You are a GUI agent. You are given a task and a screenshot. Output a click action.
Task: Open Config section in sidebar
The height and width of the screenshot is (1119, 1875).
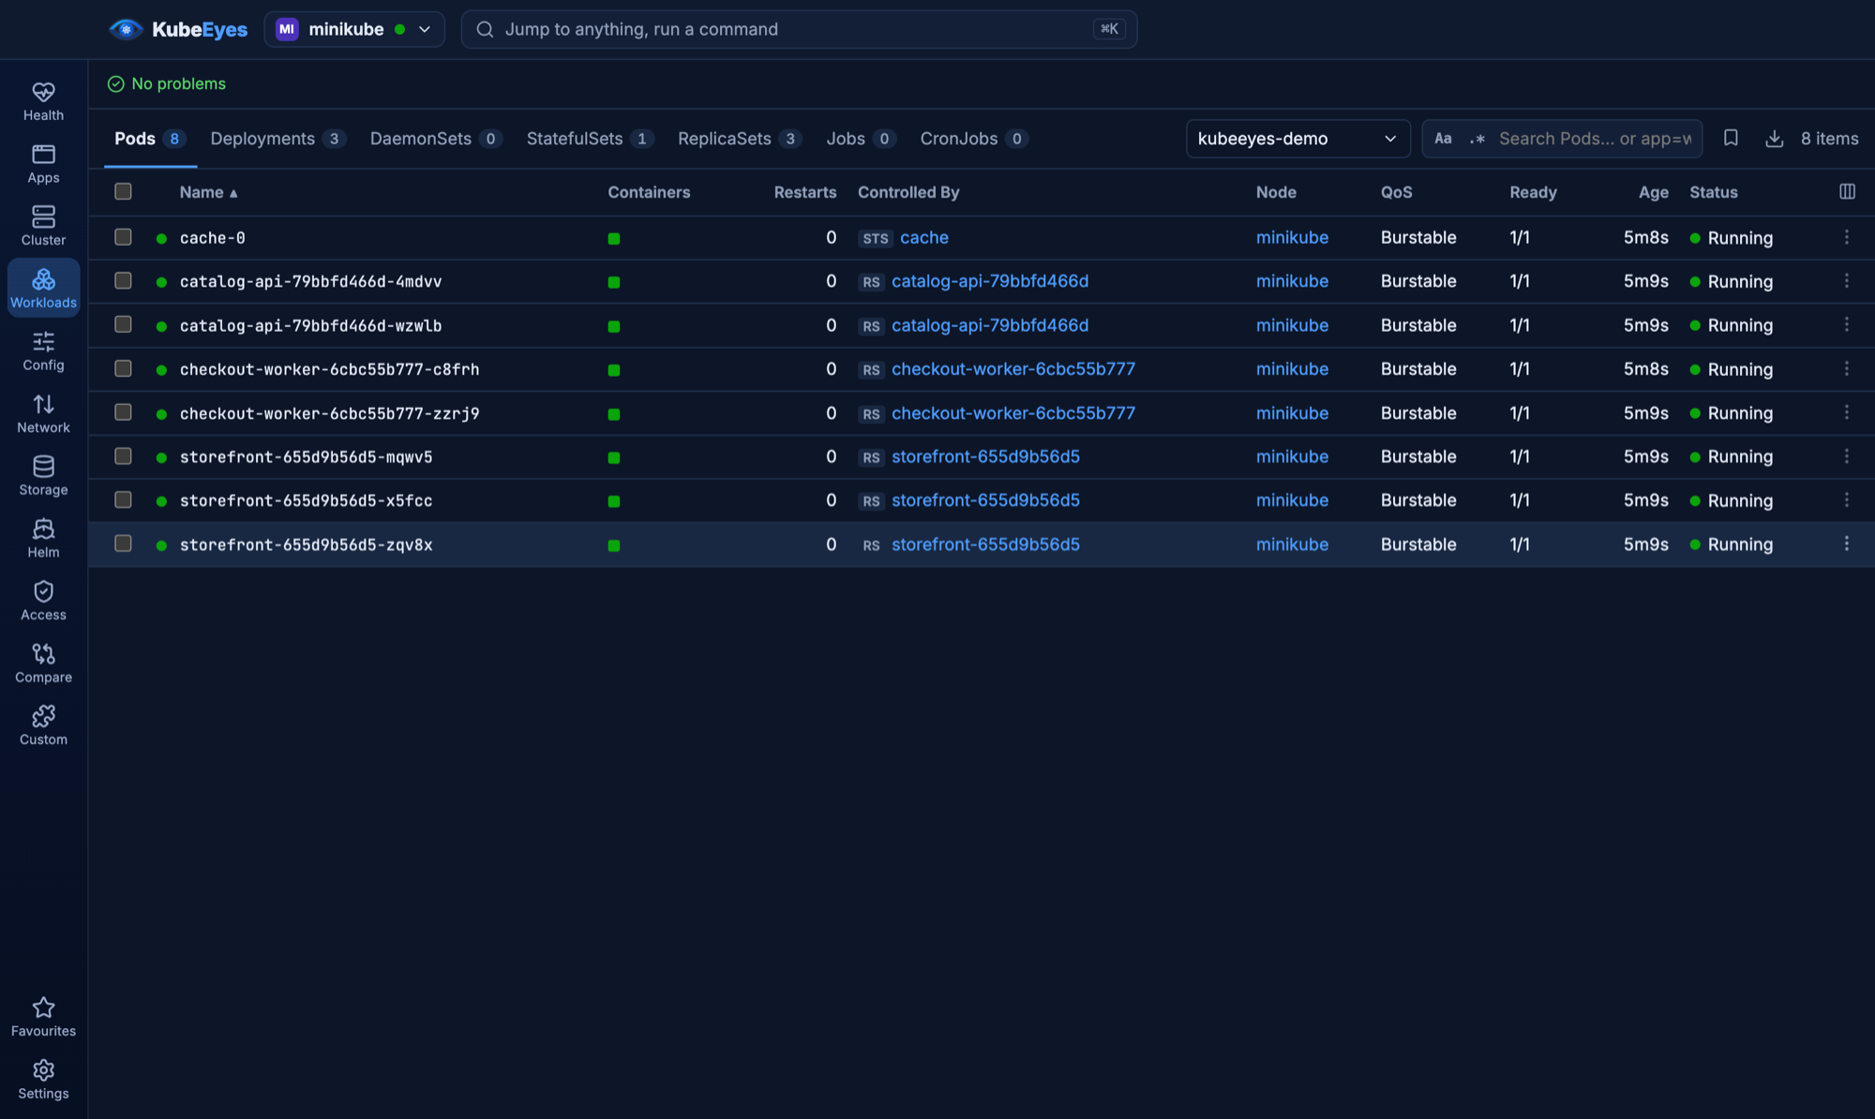[43, 351]
